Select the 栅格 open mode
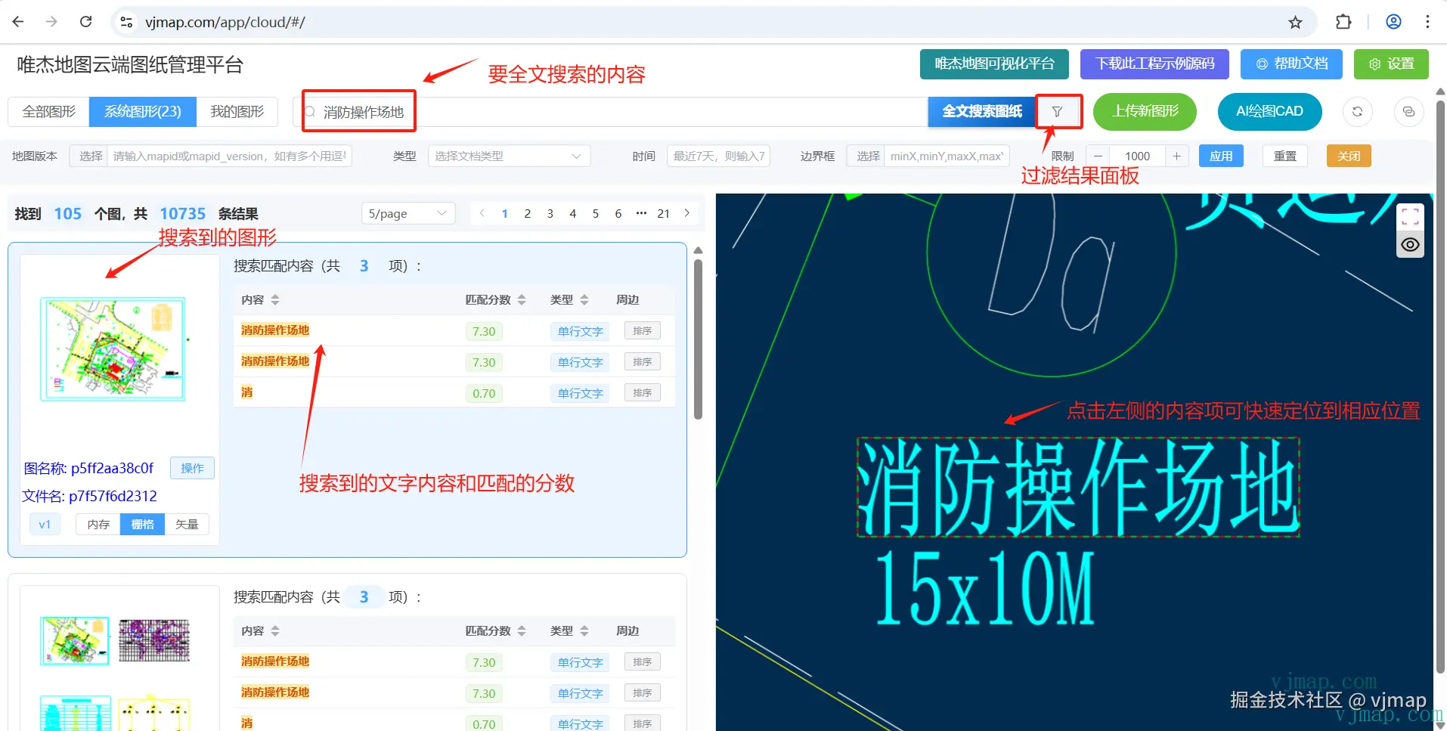The image size is (1447, 731). click(x=142, y=525)
